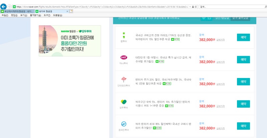
Task: Refresh the page with the reload icon
Action: pos(196,7)
